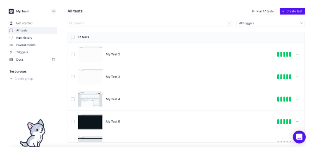The width and height of the screenshot is (309, 153).
Task: Click the external link icon next to Docs
Action: [54, 59]
